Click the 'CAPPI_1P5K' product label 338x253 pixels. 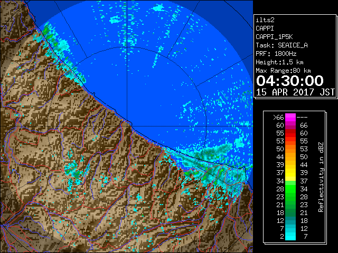[274, 37]
